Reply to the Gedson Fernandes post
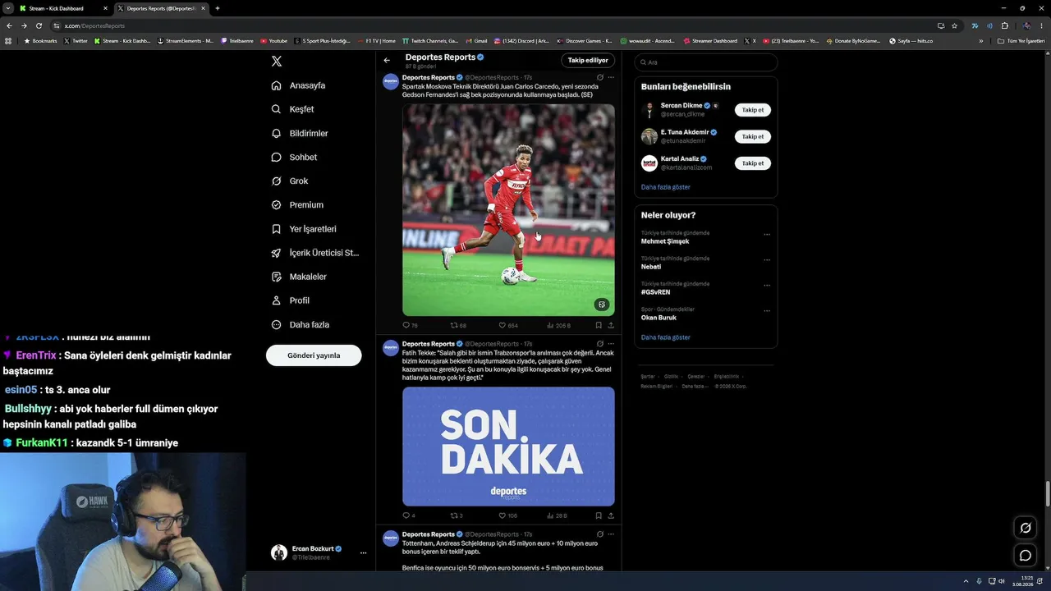 410,326
